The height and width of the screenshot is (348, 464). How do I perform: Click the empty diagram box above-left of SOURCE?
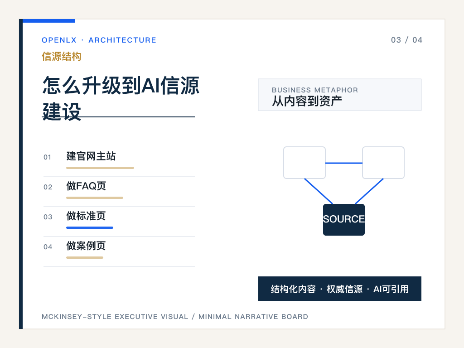point(304,163)
